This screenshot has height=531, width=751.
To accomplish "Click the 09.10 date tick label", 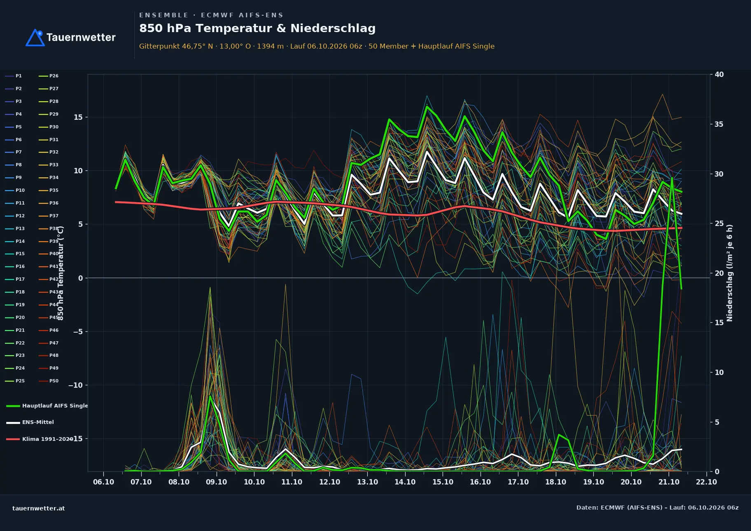I will point(217,482).
